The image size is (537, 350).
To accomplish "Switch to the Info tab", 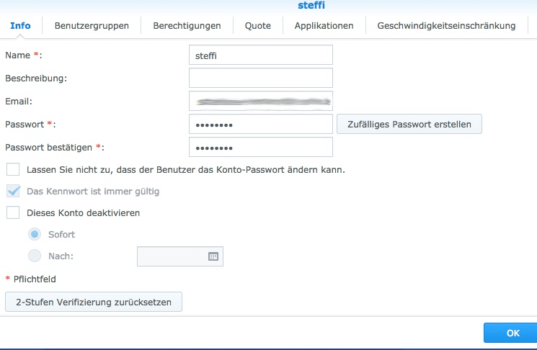I will click(20, 26).
